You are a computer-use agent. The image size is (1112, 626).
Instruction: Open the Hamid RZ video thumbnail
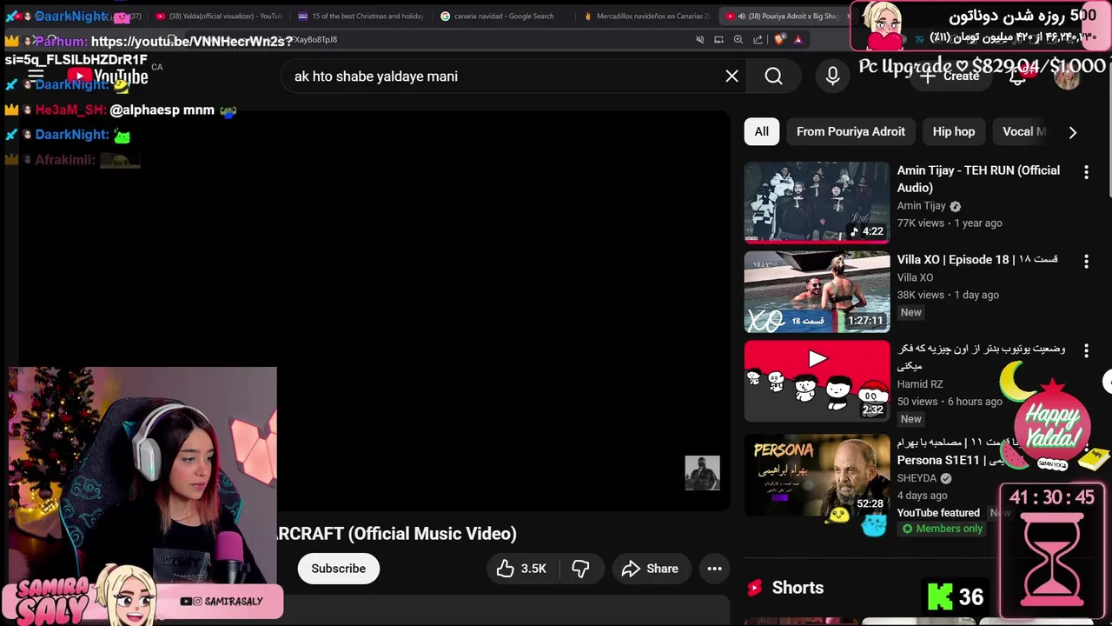pos(817,381)
